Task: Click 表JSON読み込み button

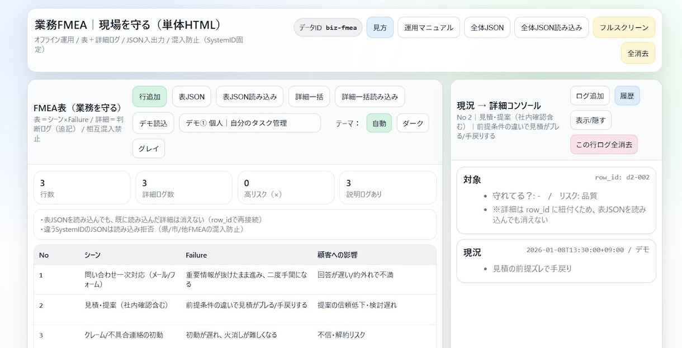Action: pyautogui.click(x=250, y=97)
